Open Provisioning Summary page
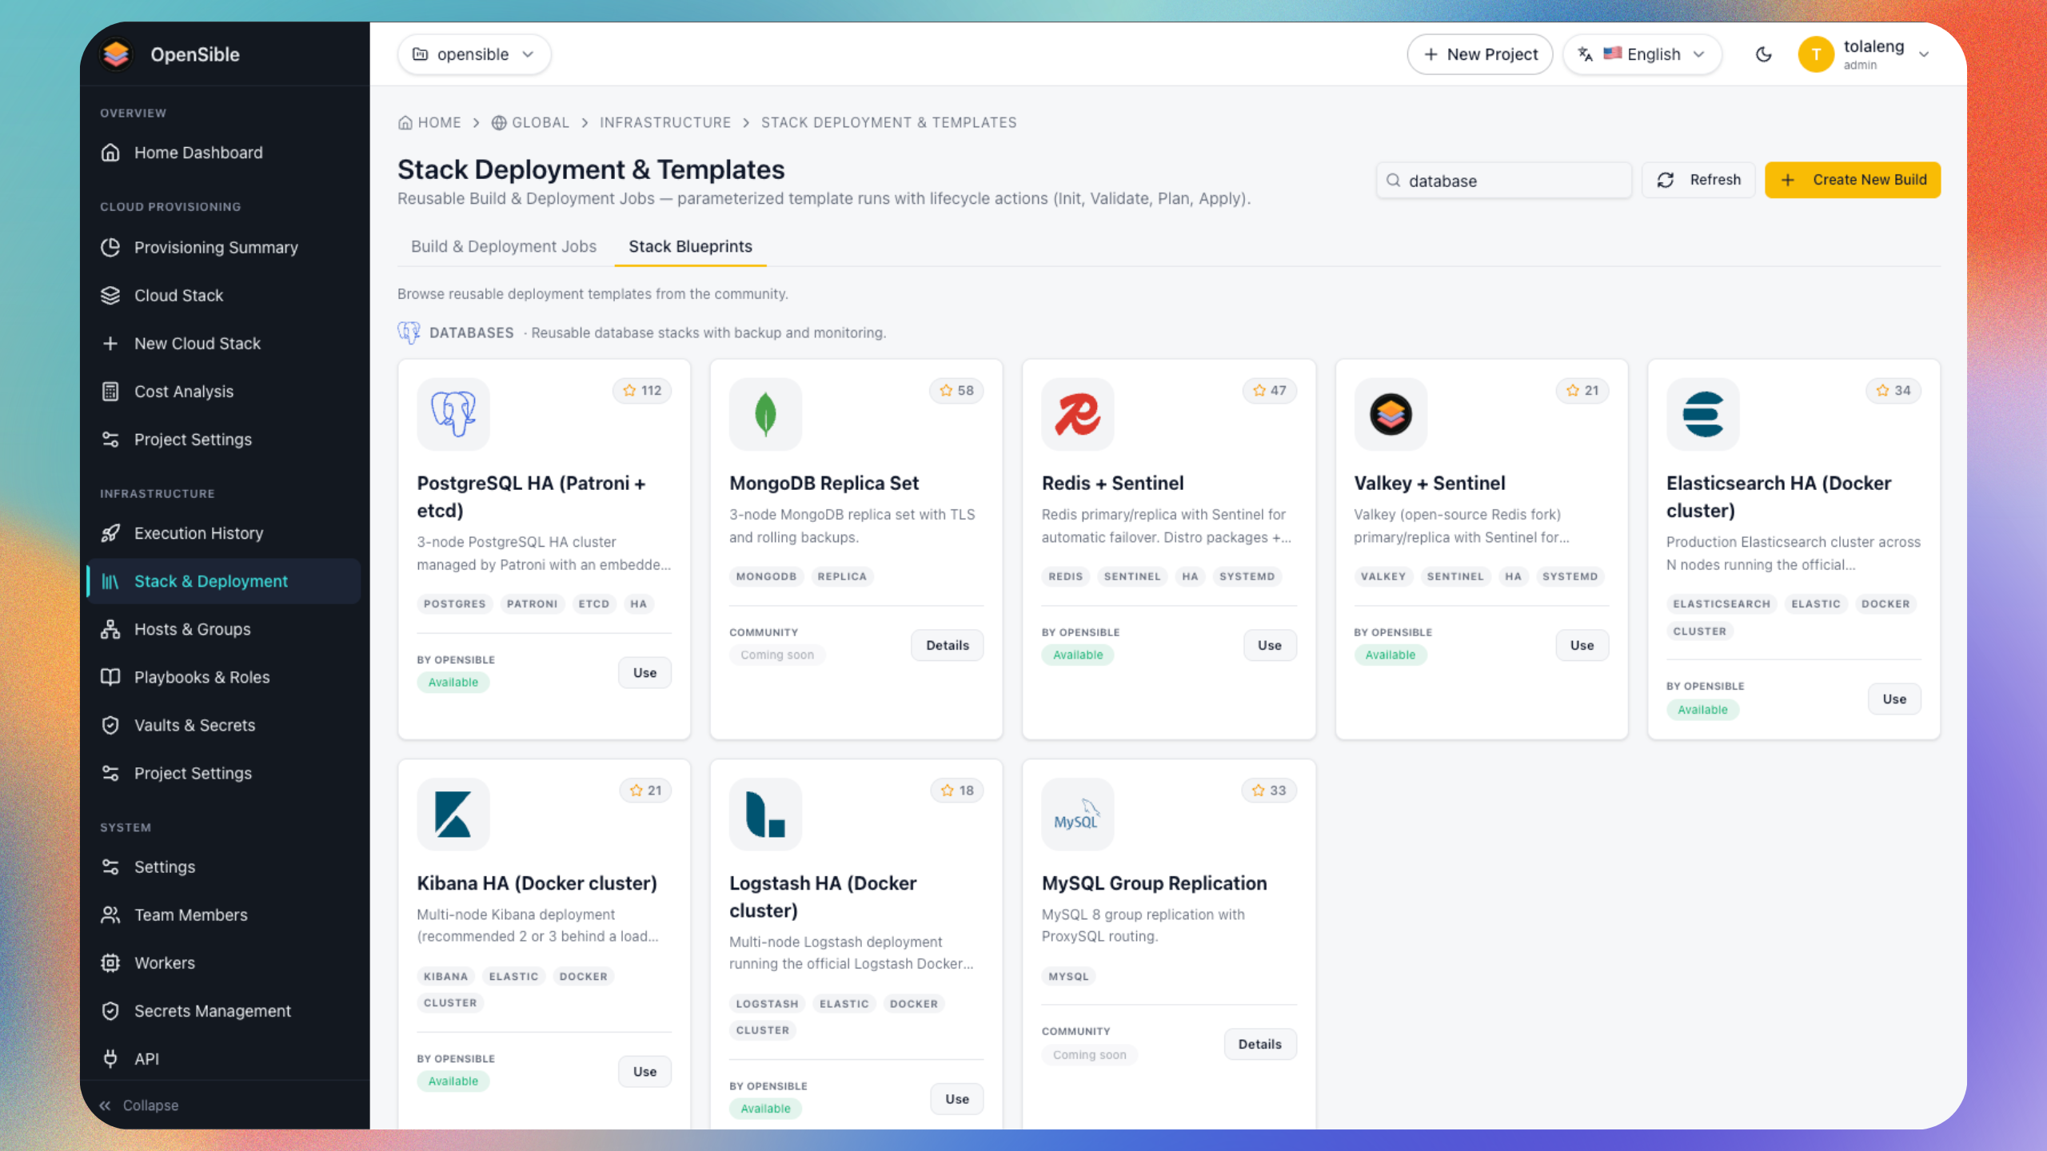 [x=224, y=248]
